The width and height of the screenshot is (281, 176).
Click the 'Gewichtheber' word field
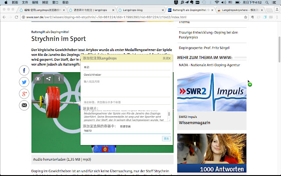tap(126, 74)
